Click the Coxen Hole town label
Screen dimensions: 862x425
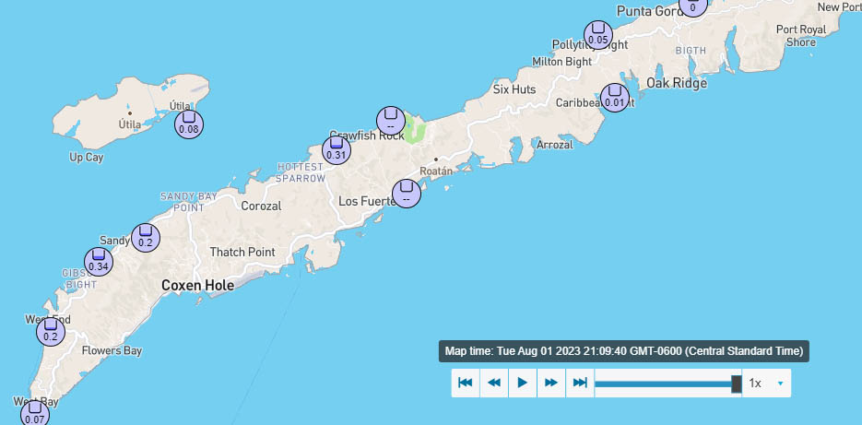(x=197, y=286)
